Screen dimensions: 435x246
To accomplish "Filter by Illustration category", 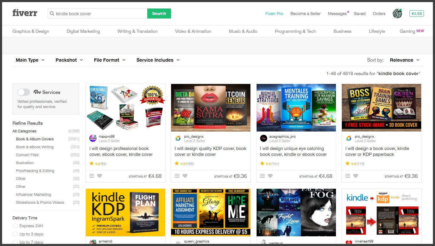I will pos(25,163).
